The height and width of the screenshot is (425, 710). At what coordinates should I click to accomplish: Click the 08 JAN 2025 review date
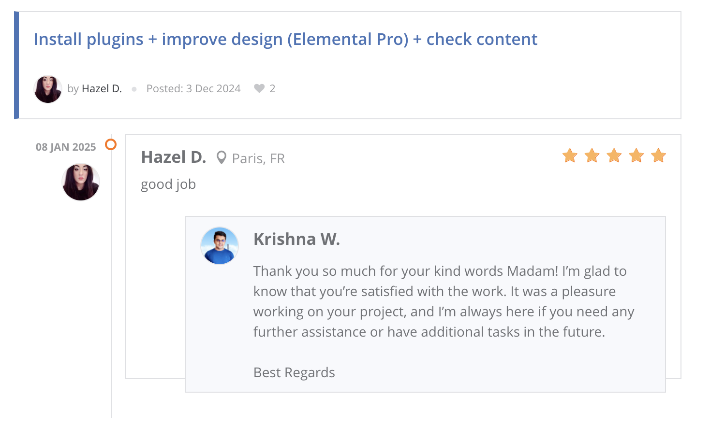click(x=66, y=147)
